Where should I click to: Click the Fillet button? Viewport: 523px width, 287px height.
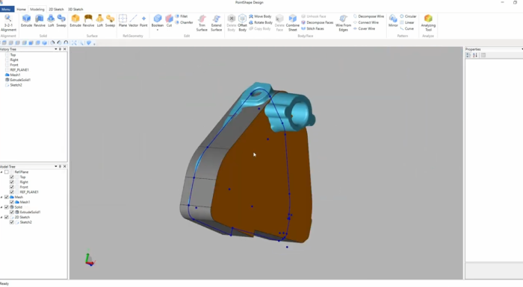182,16
